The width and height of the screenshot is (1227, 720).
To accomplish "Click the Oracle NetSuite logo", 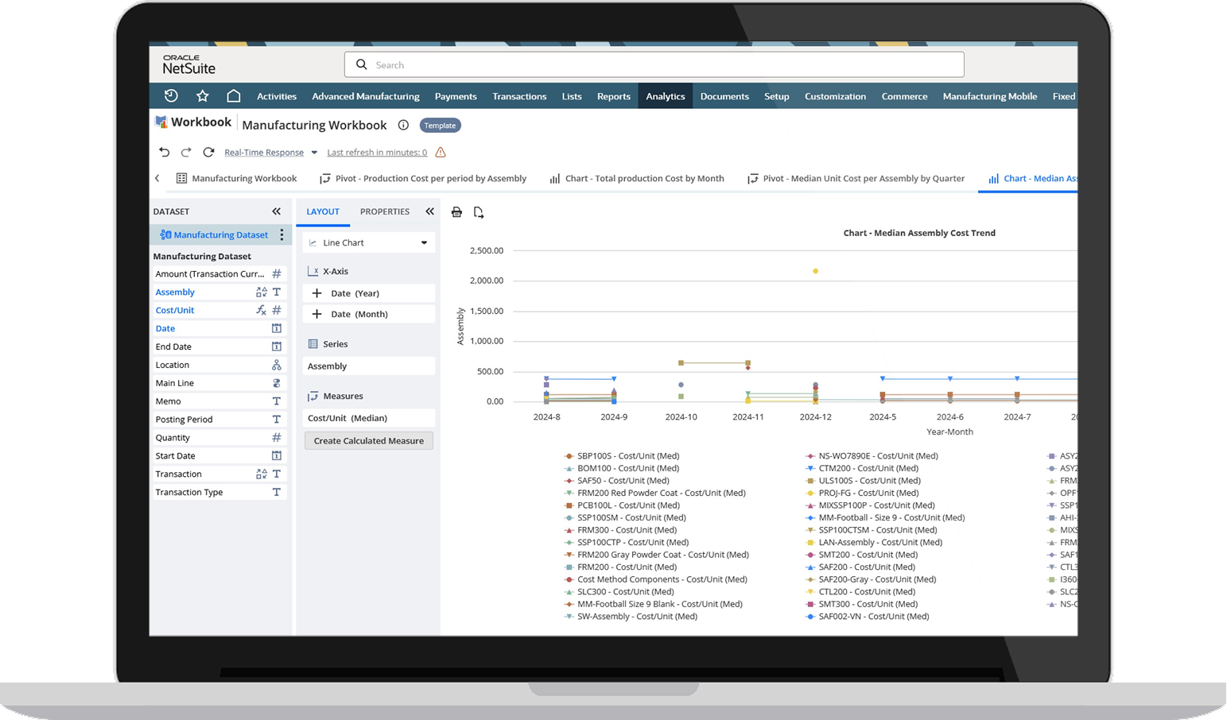I will (188, 64).
